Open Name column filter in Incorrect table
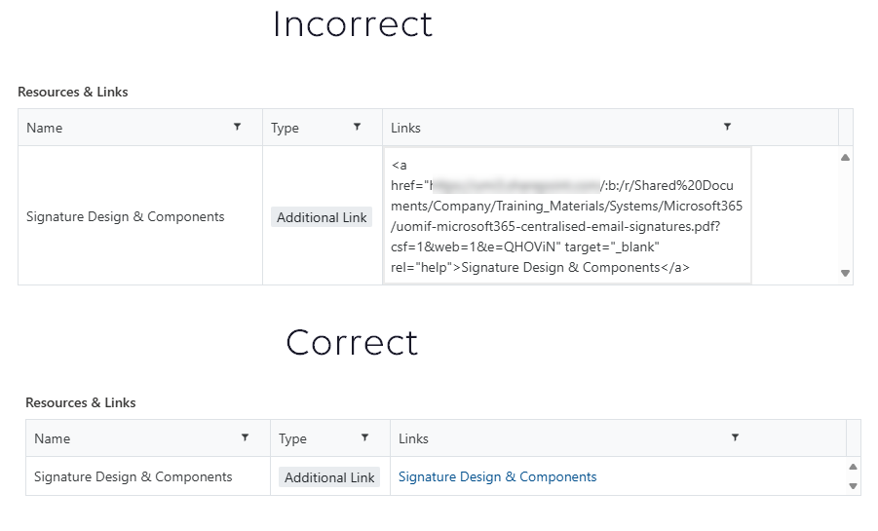This screenshot has width=878, height=531. 237,127
